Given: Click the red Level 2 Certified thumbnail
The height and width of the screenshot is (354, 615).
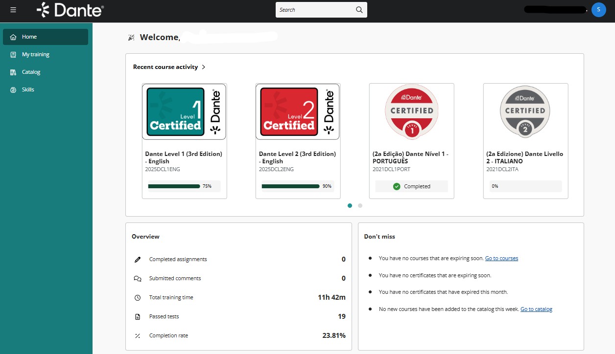Looking at the screenshot, I should tap(298, 112).
